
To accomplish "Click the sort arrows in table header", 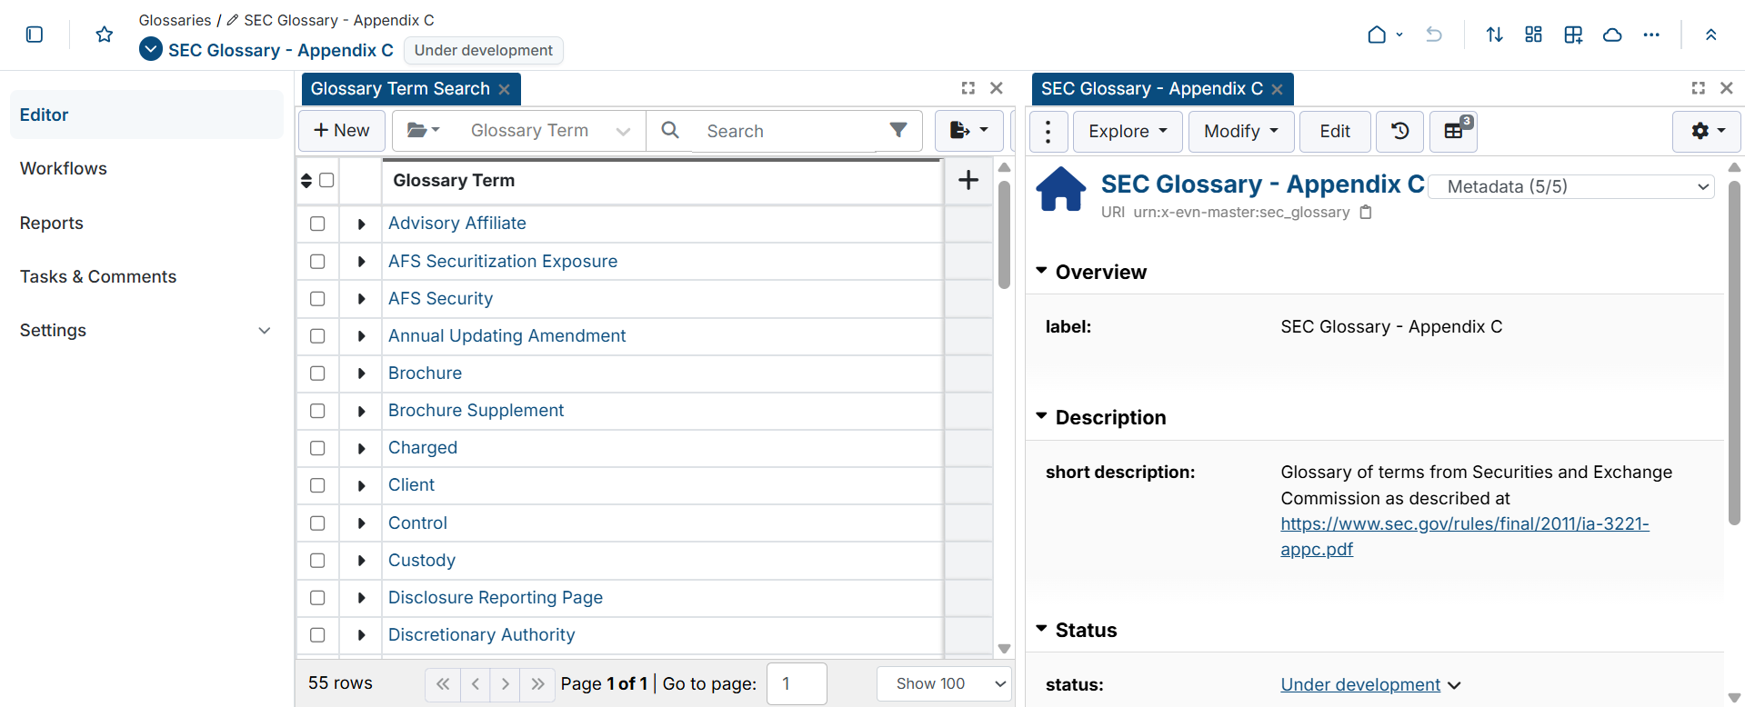I will 306,180.
